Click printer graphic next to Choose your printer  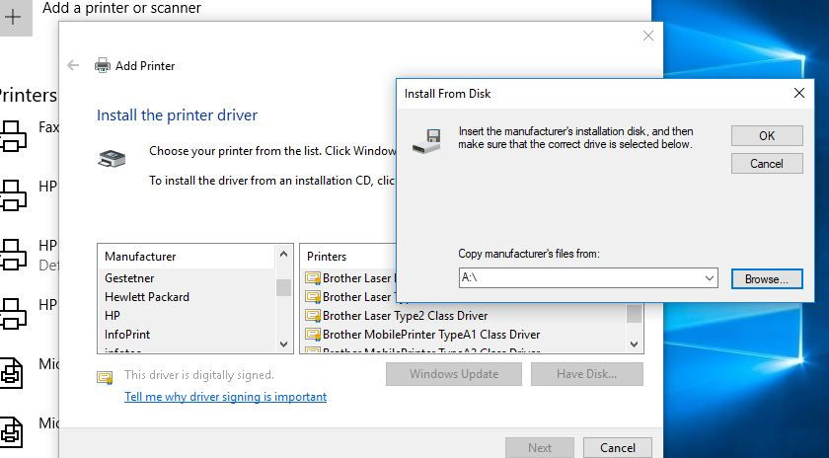(x=112, y=158)
